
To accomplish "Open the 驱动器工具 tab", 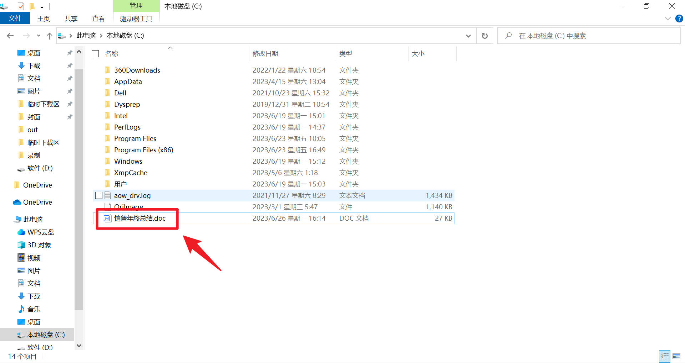I will 136,19.
